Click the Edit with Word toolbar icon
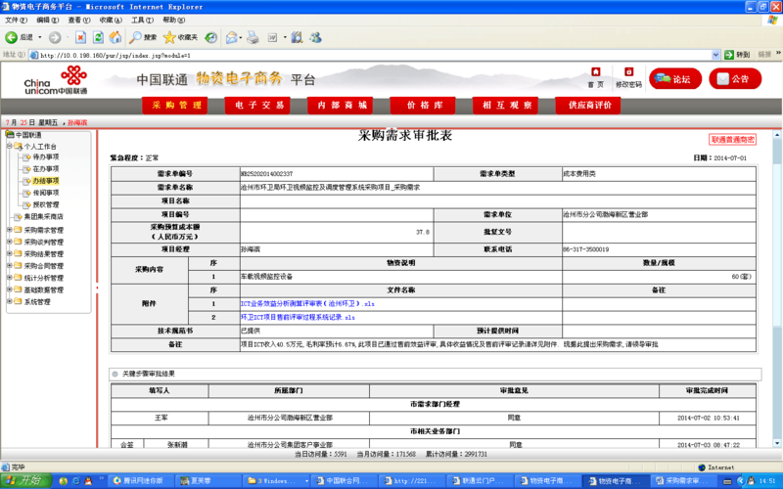The width and height of the screenshot is (783, 489). tap(273, 37)
